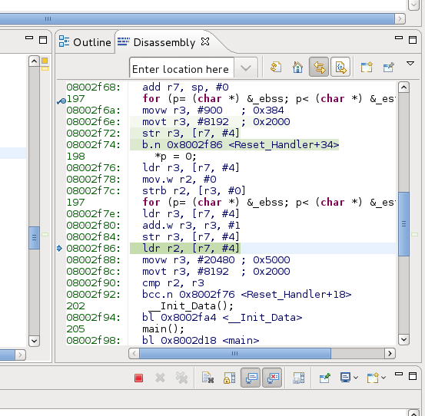The image size is (425, 416).
Task: Click the Open New View icon
Action: [x=367, y=67]
